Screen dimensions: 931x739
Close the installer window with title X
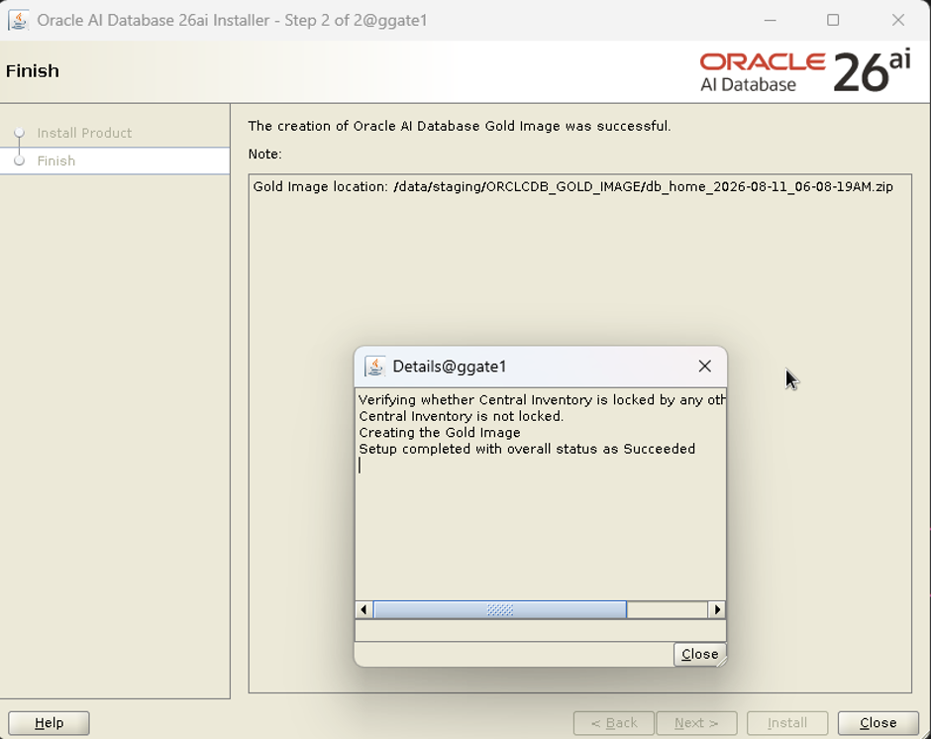[x=898, y=20]
